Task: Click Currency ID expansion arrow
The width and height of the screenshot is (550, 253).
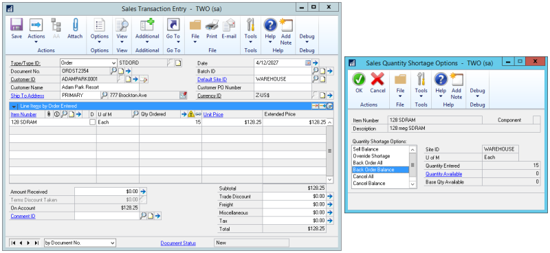Action: (330, 95)
